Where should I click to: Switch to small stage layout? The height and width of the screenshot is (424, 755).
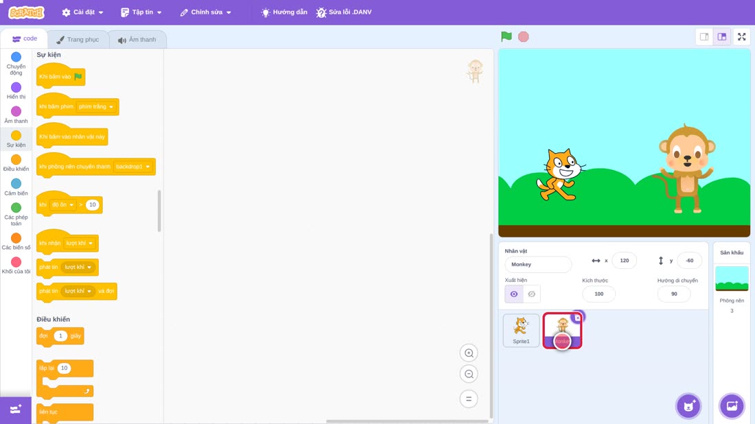point(704,36)
